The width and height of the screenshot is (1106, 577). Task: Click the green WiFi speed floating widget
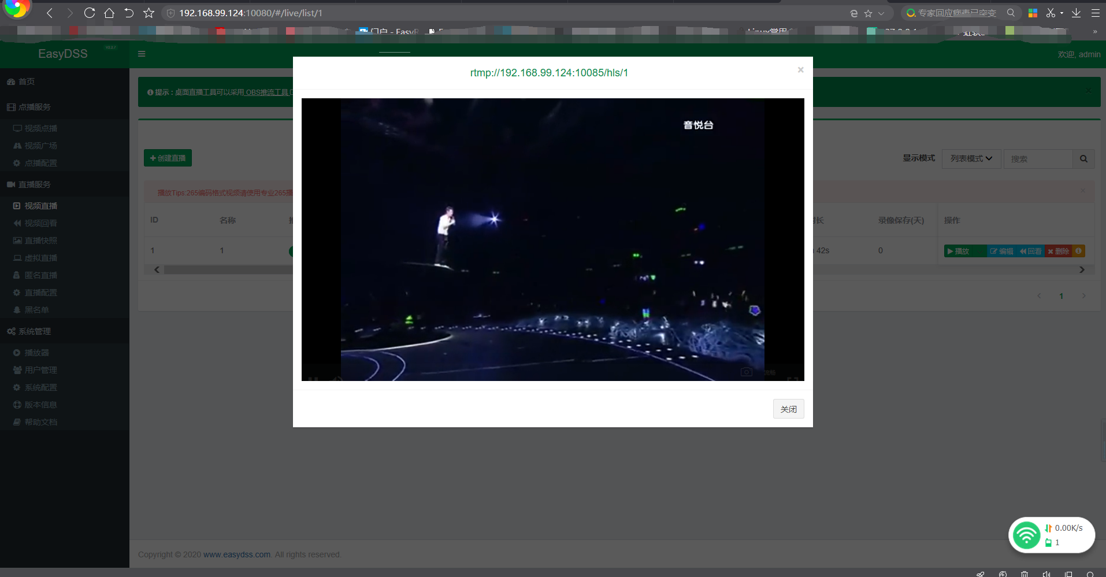pos(1052,535)
